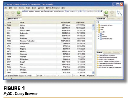Click the schemata search magnifier icon

(98, 22)
